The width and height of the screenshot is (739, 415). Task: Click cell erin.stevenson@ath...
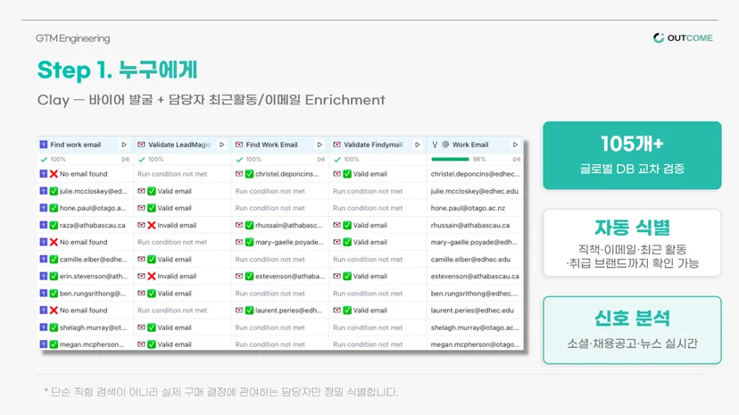tap(86, 277)
